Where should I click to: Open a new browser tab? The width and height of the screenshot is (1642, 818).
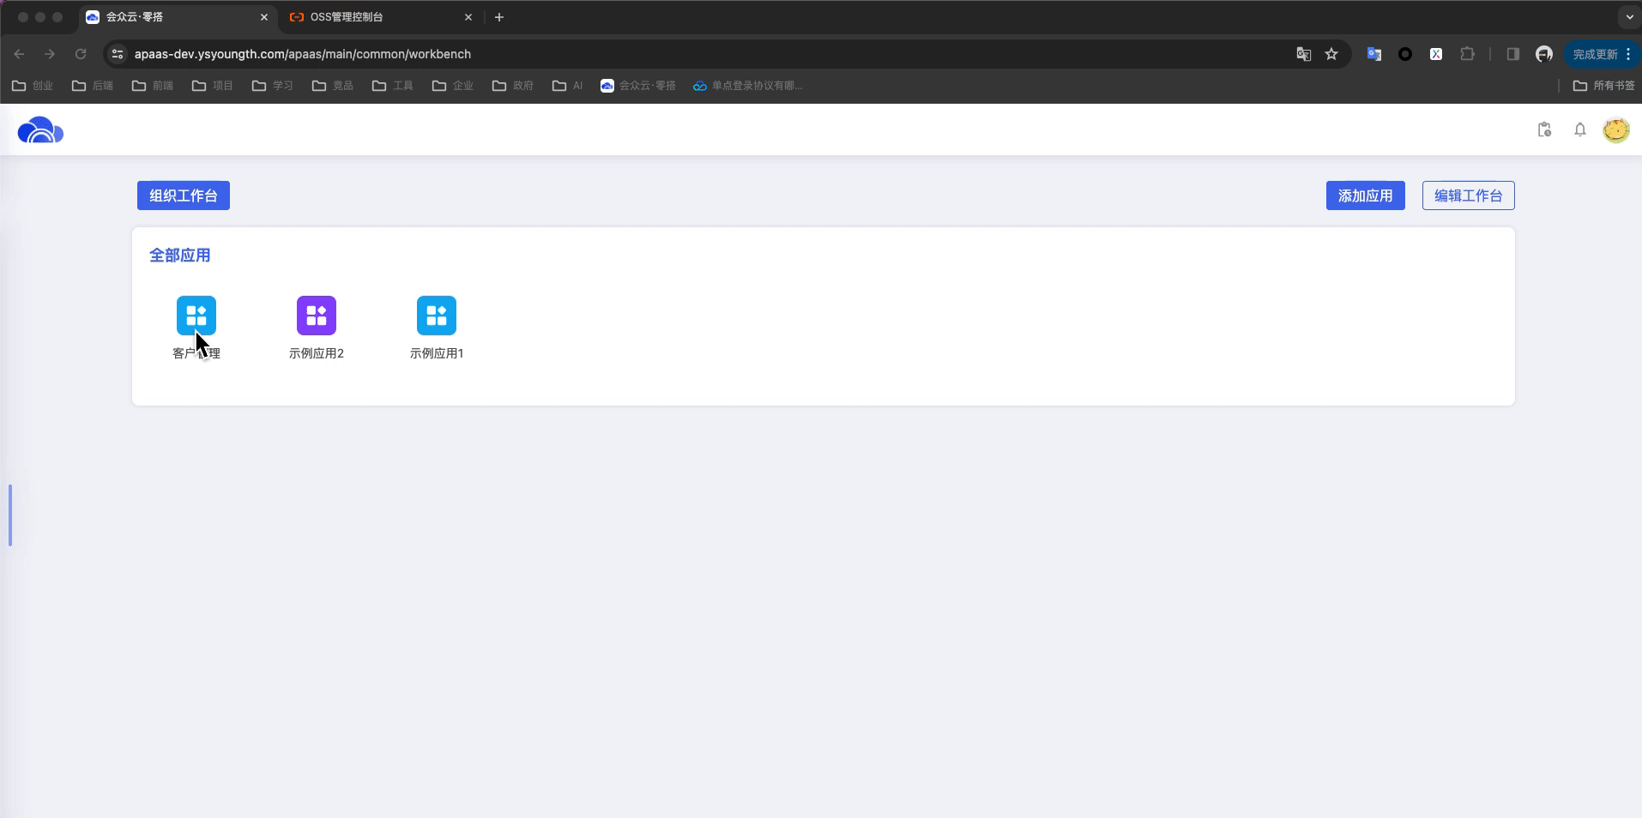pyautogui.click(x=499, y=17)
